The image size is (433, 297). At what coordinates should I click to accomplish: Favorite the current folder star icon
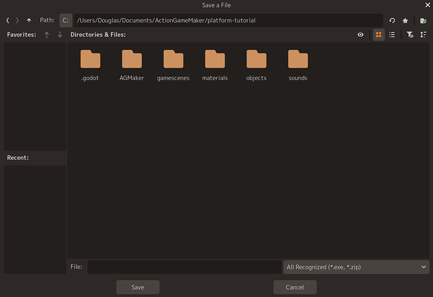click(x=405, y=21)
